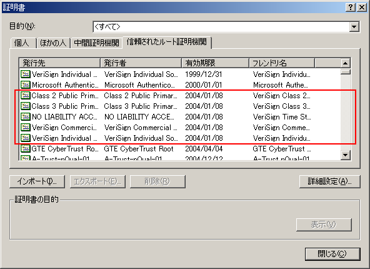Viewport: 370px width, 269px height.
Task: Select 'GTE CyberTrust Ro...' issued-to entry
Action: [x=65, y=148]
